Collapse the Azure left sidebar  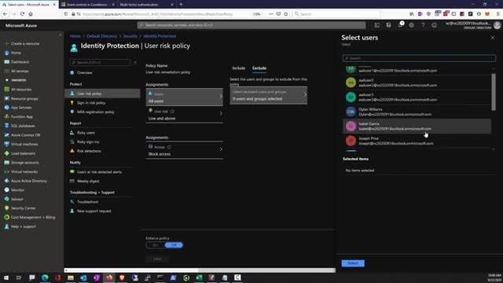click(x=60, y=35)
